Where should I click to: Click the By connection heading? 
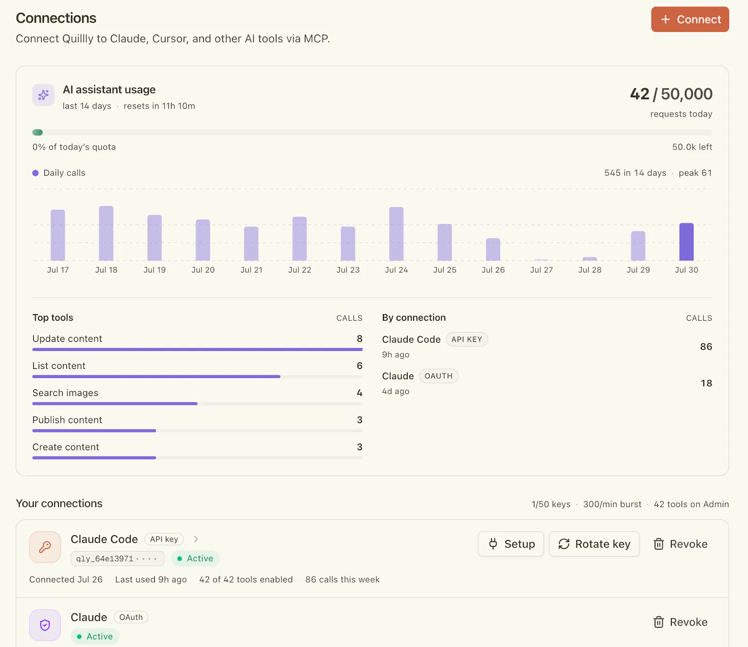[x=414, y=317]
